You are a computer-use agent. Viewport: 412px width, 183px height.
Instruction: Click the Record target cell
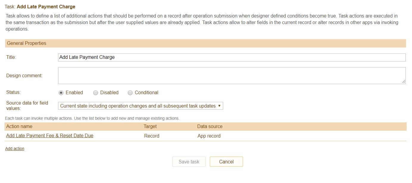[152, 136]
